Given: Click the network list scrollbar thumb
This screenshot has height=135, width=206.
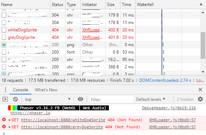Looking at the screenshot, I should pyautogui.click(x=203, y=45).
